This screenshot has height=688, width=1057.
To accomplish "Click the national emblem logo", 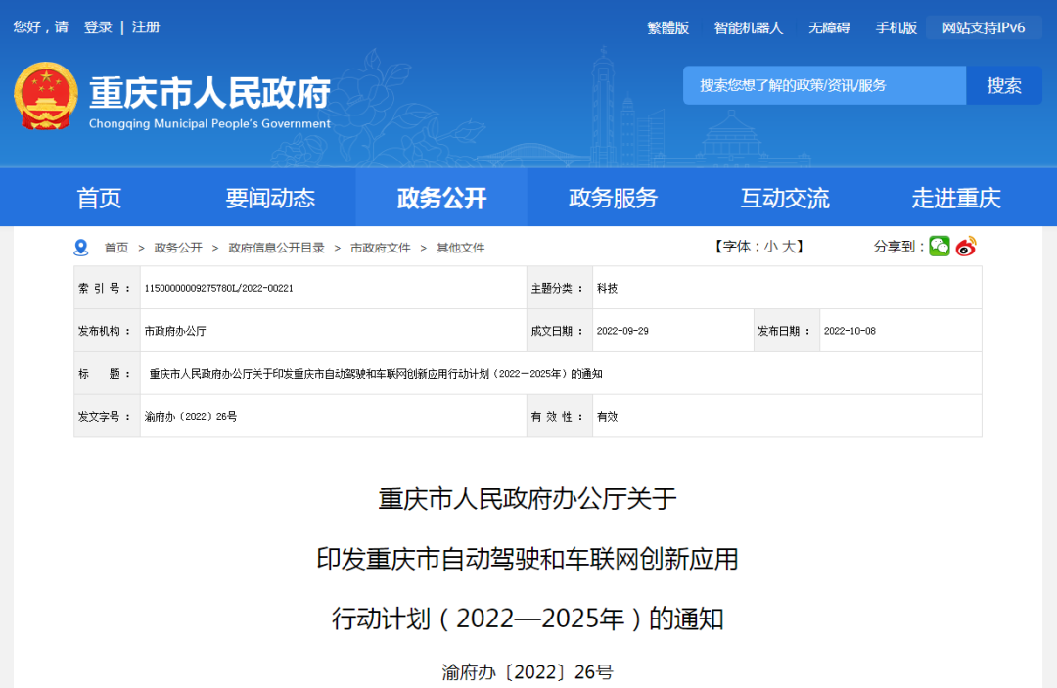I will 46,96.
